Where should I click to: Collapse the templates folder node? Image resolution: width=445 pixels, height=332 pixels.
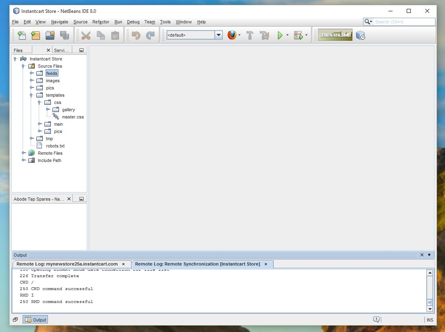[x=31, y=95]
